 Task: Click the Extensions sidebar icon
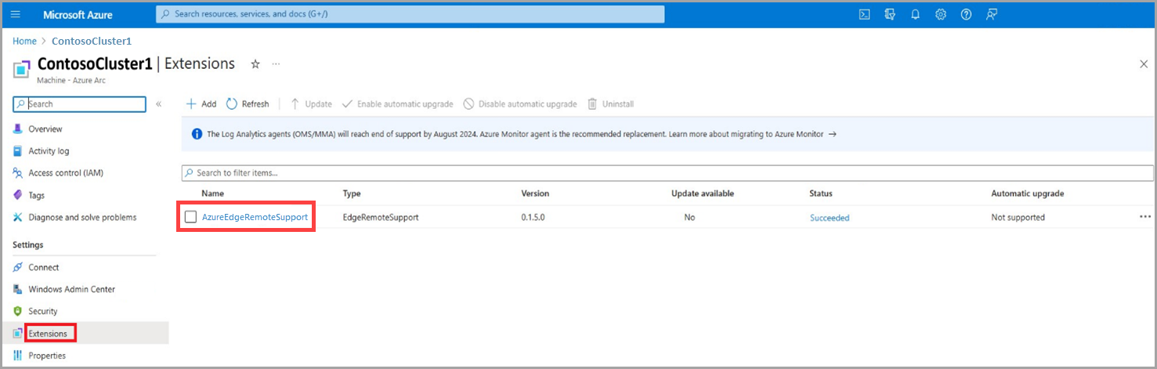(x=17, y=334)
